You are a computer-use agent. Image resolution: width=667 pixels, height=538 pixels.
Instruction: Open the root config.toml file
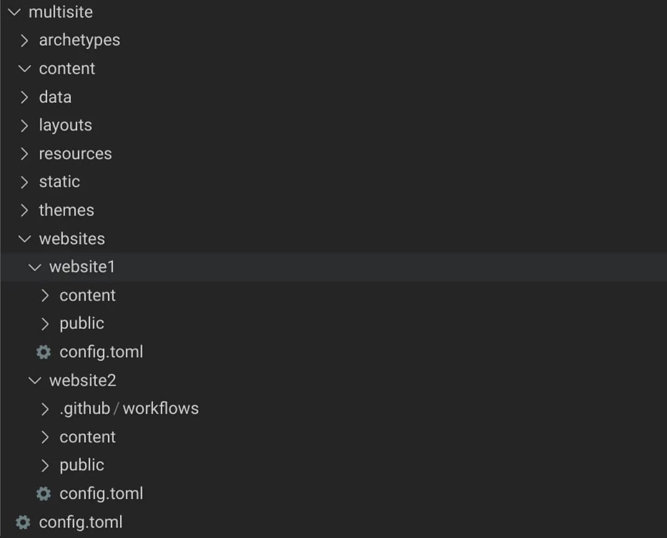coord(80,522)
